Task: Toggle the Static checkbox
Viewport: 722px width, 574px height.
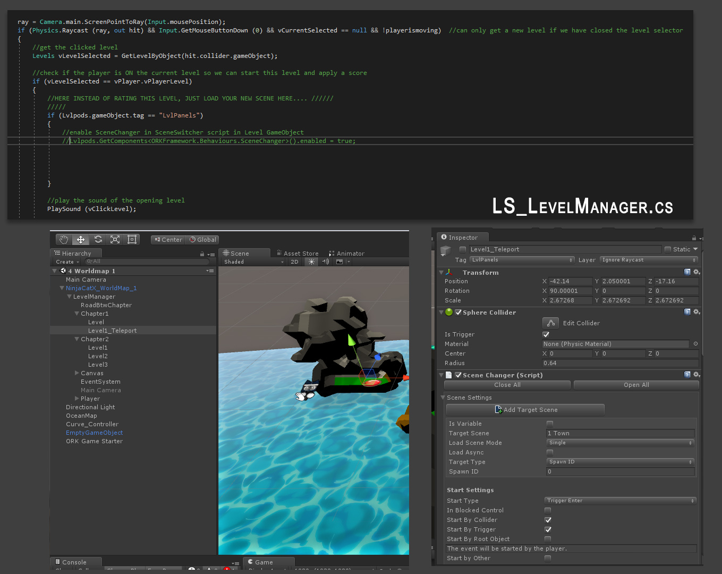Action: point(668,249)
